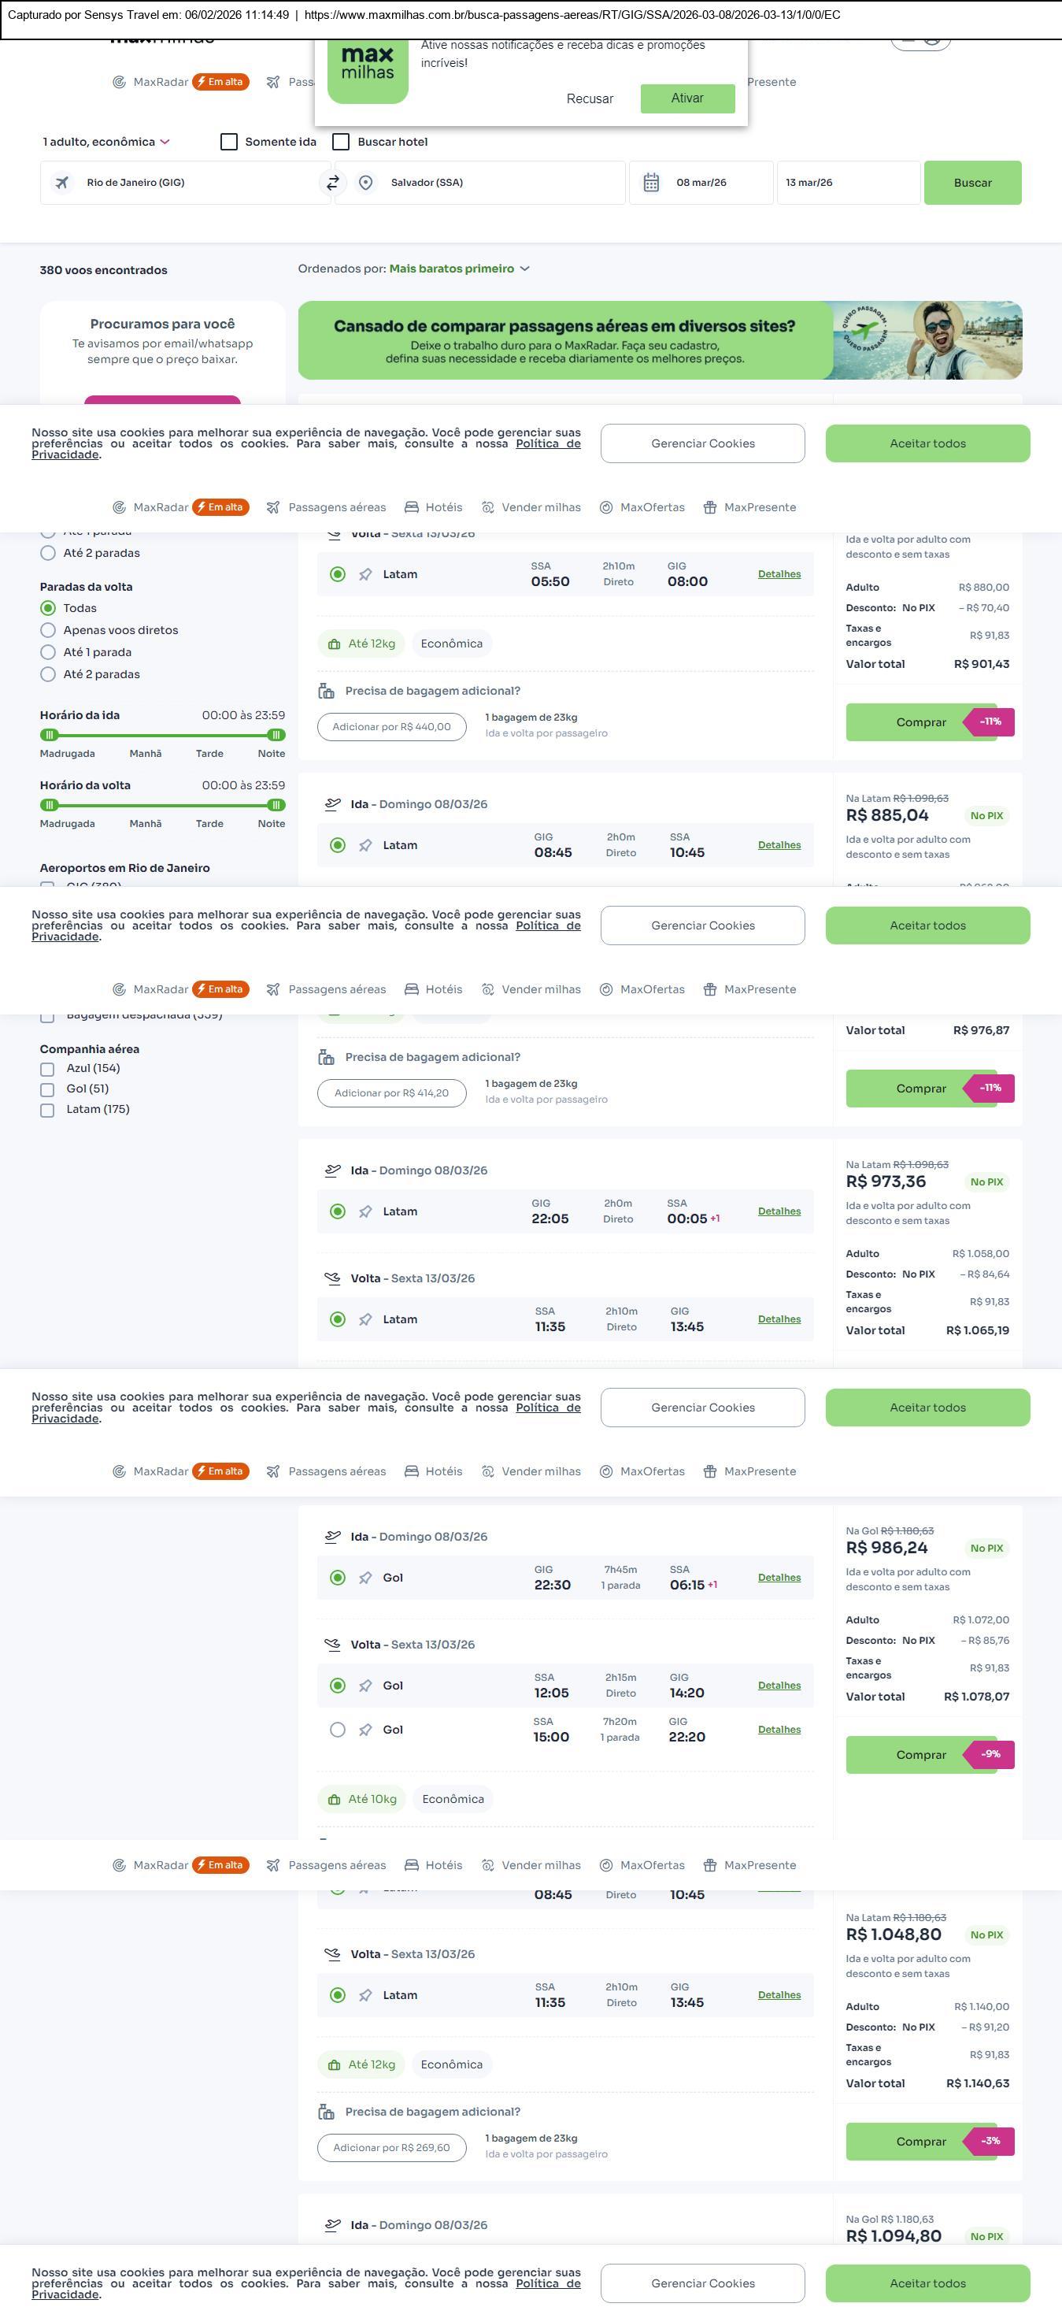Click the calendar icon beside departure date
The width and height of the screenshot is (1062, 2322).
(x=651, y=183)
